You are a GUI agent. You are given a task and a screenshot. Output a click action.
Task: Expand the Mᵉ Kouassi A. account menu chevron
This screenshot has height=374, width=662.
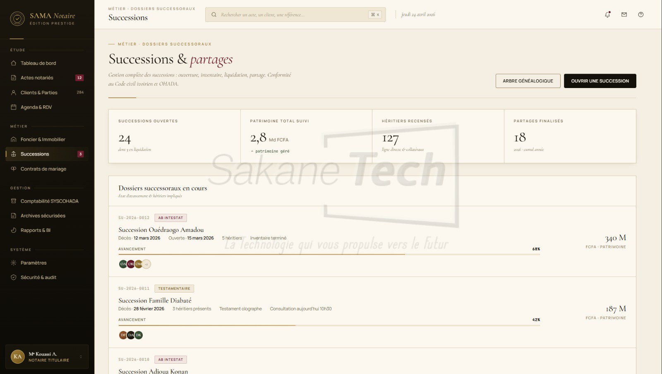point(81,357)
